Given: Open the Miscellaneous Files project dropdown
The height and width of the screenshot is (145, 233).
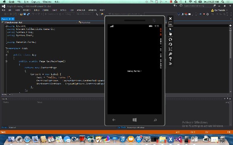Looking at the screenshot, I should click(x=39, y=22).
